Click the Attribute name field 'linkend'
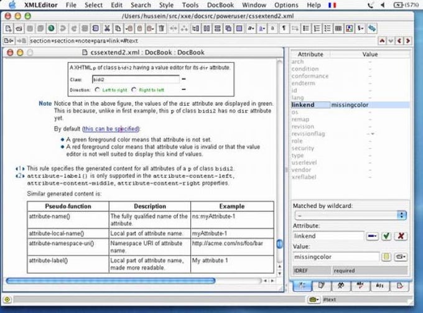423x313 pixels. pos(328,236)
